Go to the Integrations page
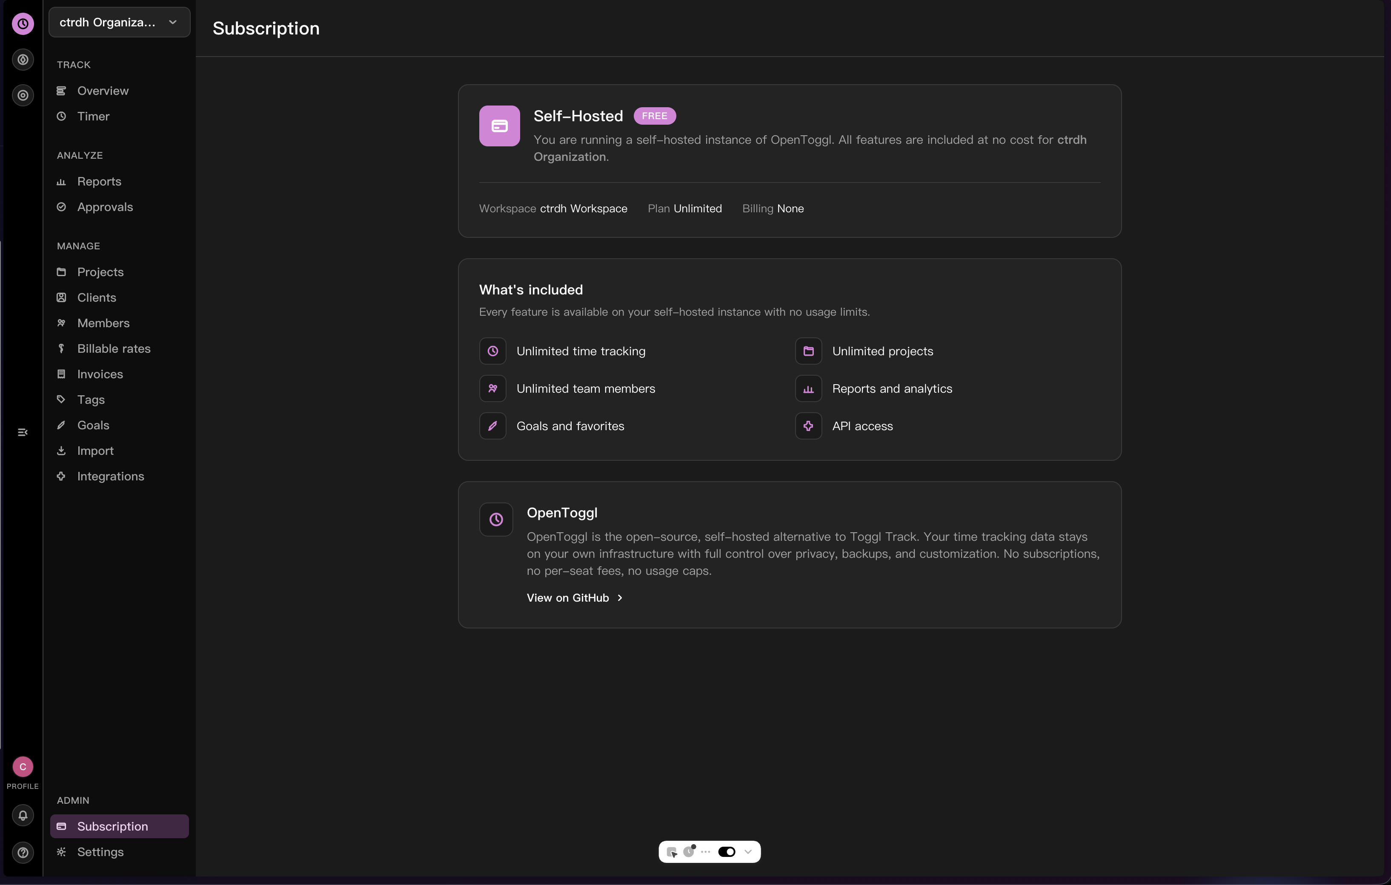This screenshot has height=885, width=1391. 110,476
